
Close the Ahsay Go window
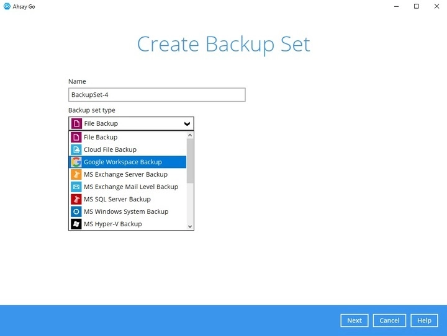(436, 6)
